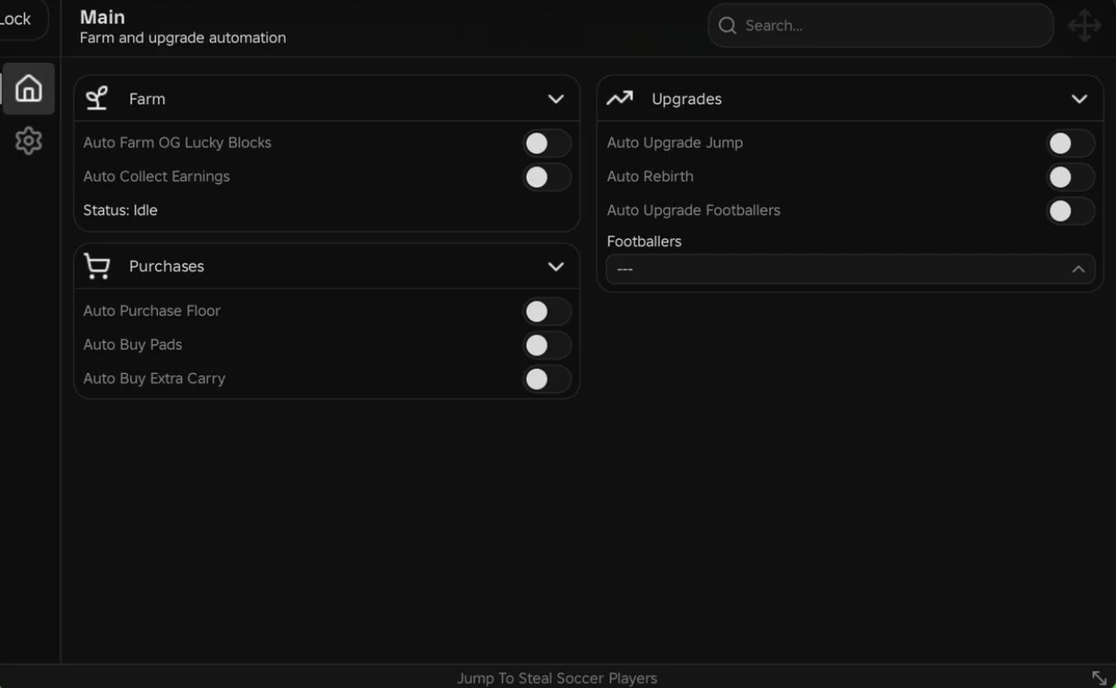Click the Farm section title
The width and height of the screenshot is (1116, 688).
tap(147, 99)
